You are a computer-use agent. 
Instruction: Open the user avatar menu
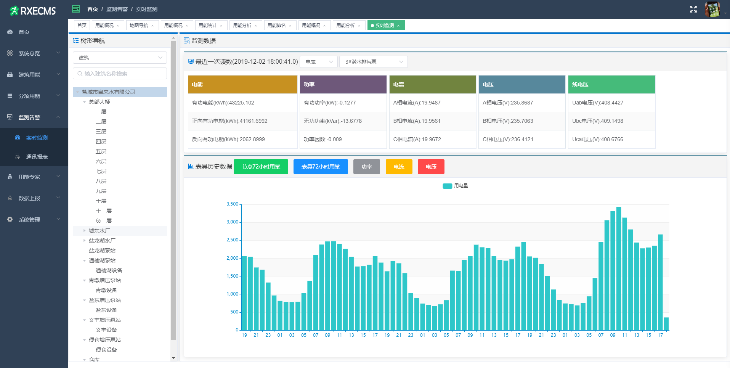(712, 9)
